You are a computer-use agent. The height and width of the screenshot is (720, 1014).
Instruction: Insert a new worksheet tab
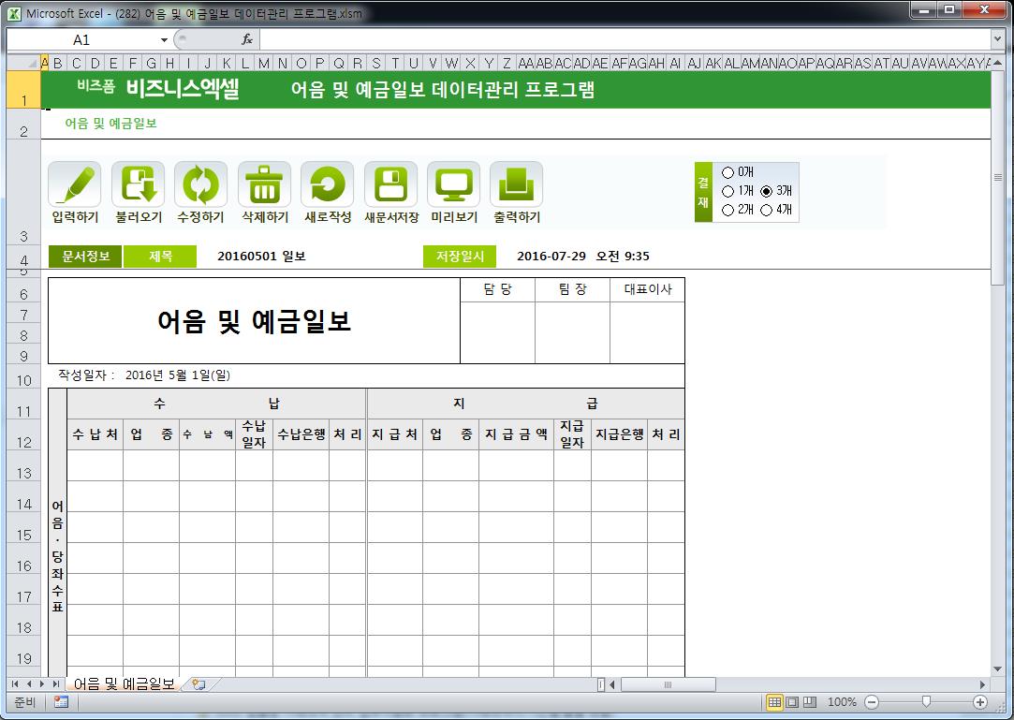198,684
